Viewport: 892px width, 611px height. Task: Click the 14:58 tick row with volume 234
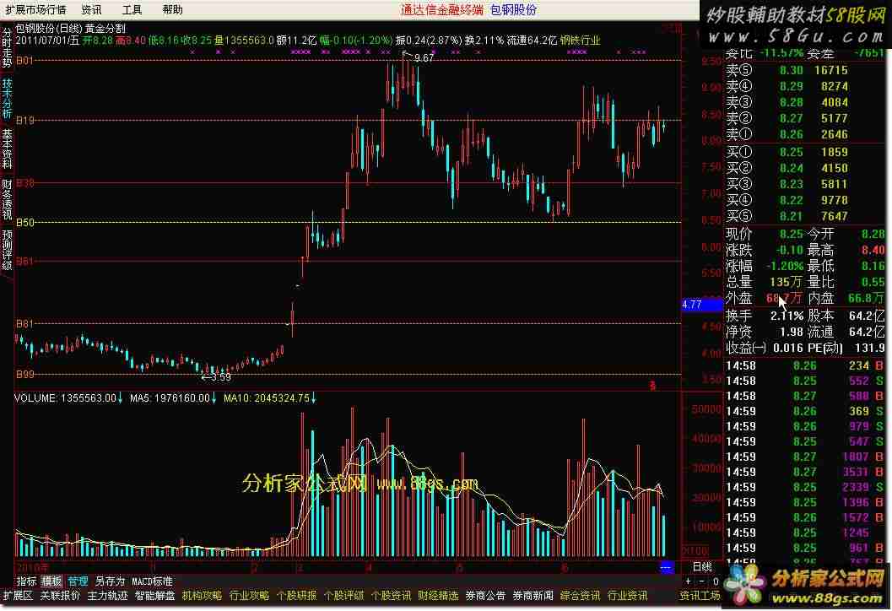(x=804, y=365)
